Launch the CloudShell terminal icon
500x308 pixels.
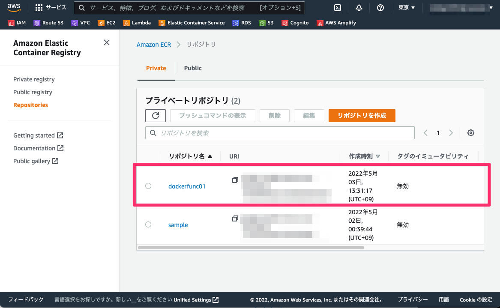click(x=337, y=8)
